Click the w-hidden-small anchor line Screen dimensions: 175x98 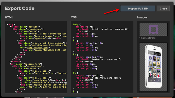pyautogui.click(x=43, y=45)
